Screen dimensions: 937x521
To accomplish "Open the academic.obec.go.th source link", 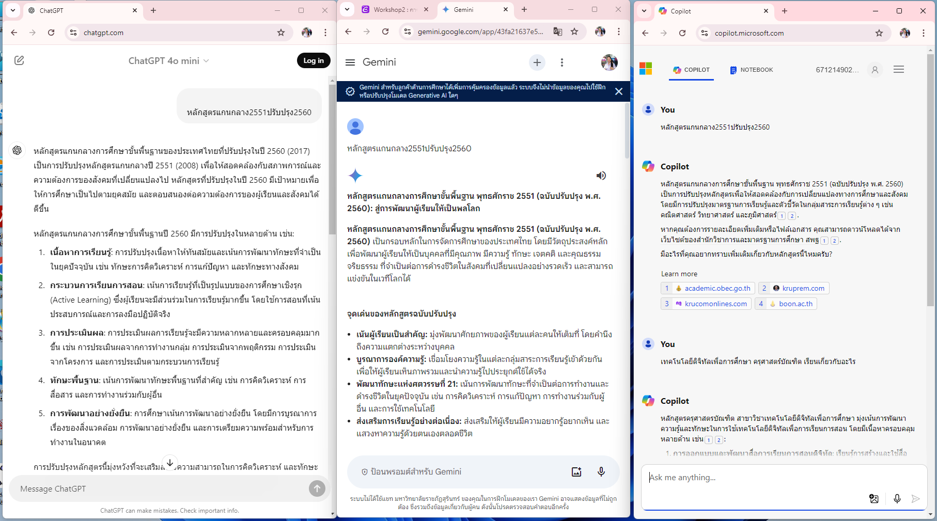I will click(712, 288).
